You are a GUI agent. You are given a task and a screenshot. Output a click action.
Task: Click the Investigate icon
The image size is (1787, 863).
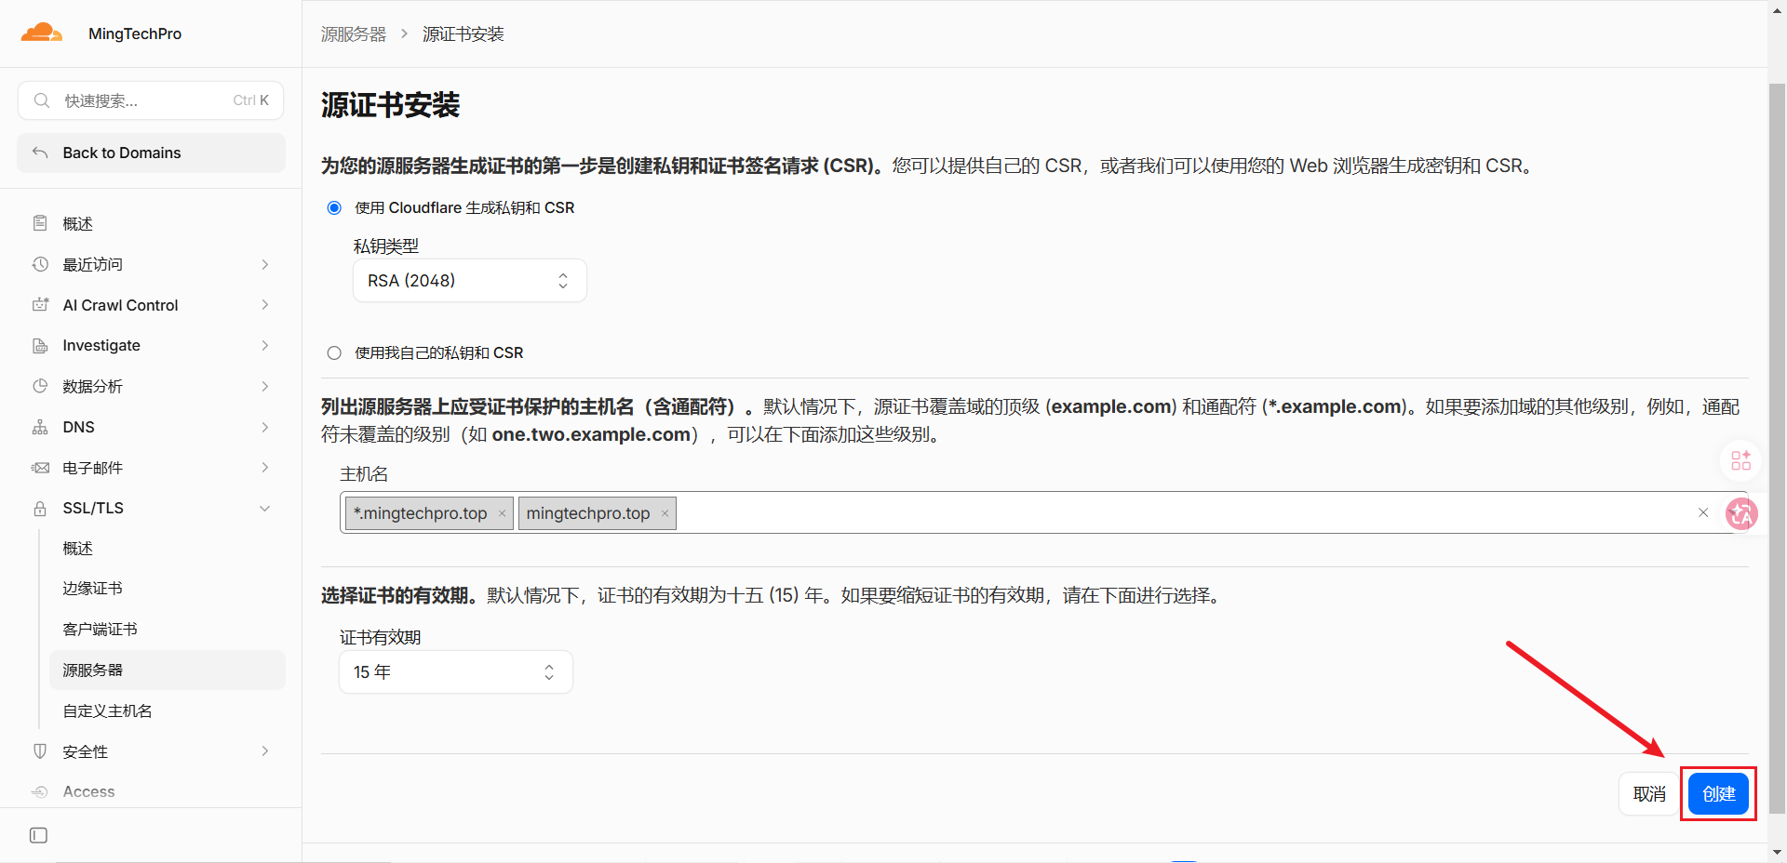(x=40, y=345)
